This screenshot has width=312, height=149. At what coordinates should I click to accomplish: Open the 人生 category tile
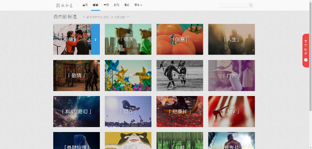click(x=231, y=39)
